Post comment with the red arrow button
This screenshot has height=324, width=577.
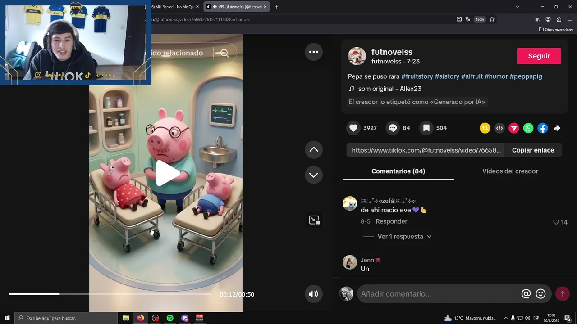click(562, 294)
